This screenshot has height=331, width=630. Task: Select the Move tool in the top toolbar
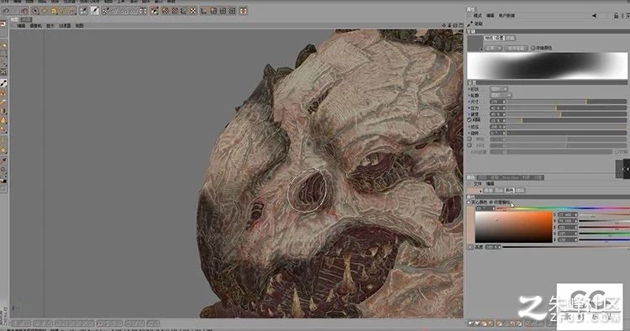tap(45, 11)
